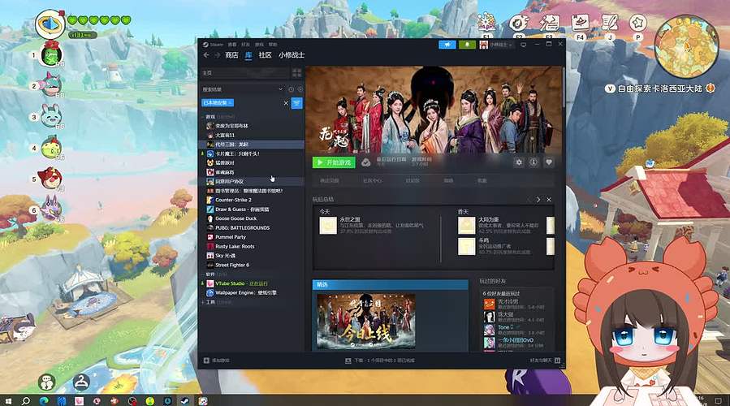This screenshot has width=730, height=406.
Task: Select Counter-Strike 2 in the library
Action: (x=252, y=200)
